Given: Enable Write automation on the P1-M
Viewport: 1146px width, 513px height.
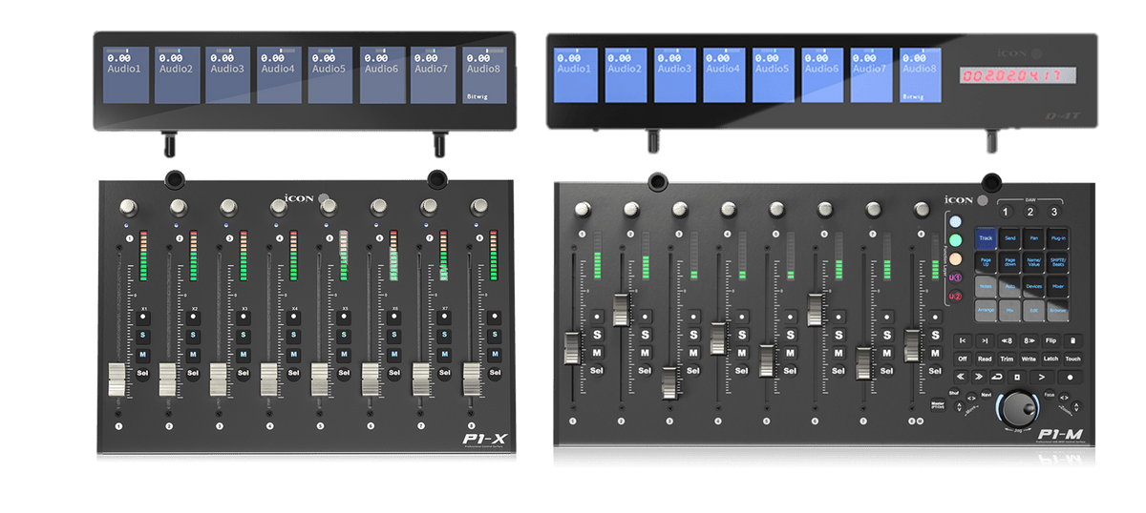Looking at the screenshot, I should click(x=1029, y=359).
